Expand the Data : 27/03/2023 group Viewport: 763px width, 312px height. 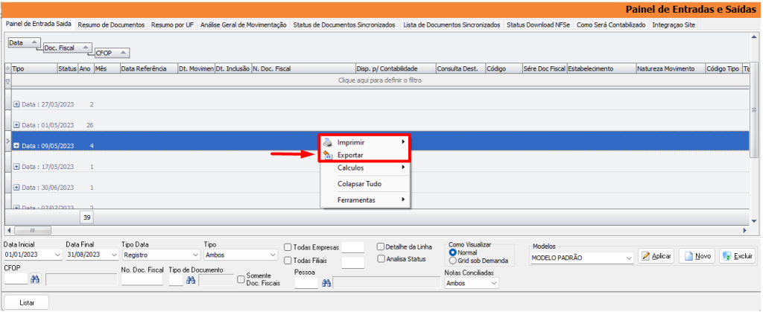tap(16, 104)
